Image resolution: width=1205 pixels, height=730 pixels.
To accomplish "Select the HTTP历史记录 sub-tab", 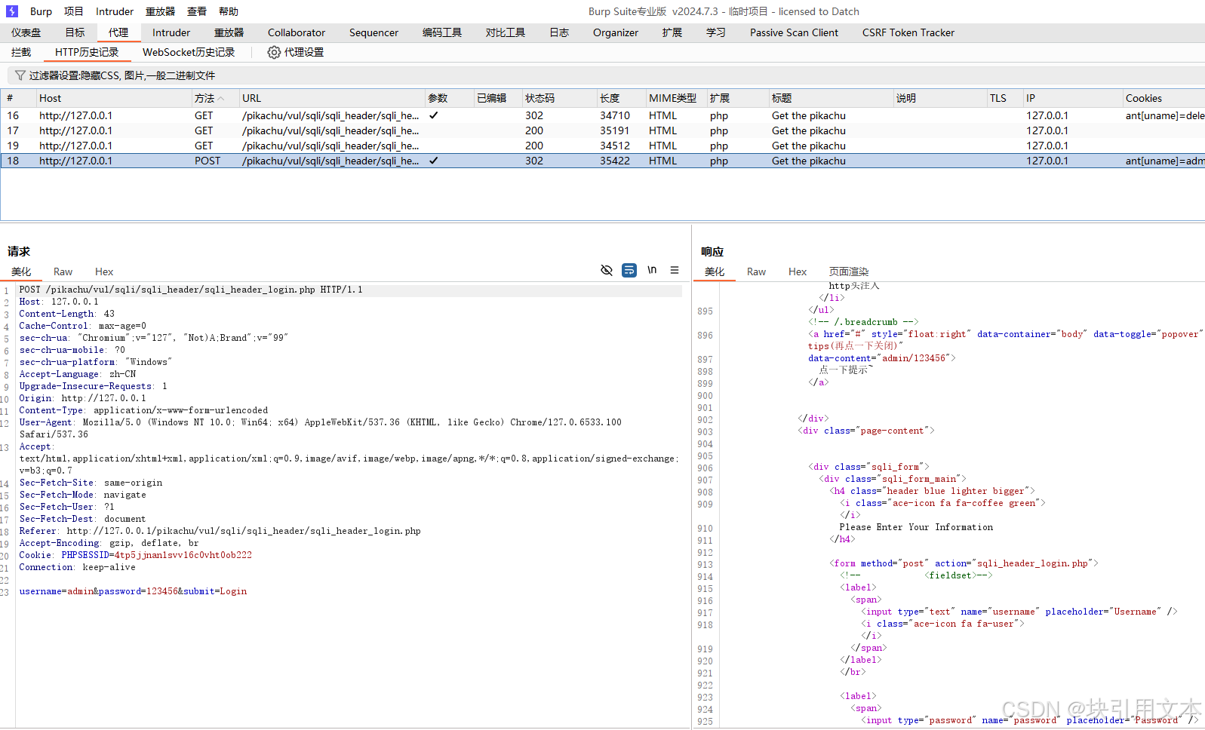I will pos(87,52).
